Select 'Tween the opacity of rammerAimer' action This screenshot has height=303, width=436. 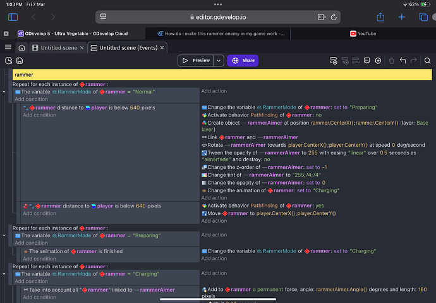tap(309, 156)
